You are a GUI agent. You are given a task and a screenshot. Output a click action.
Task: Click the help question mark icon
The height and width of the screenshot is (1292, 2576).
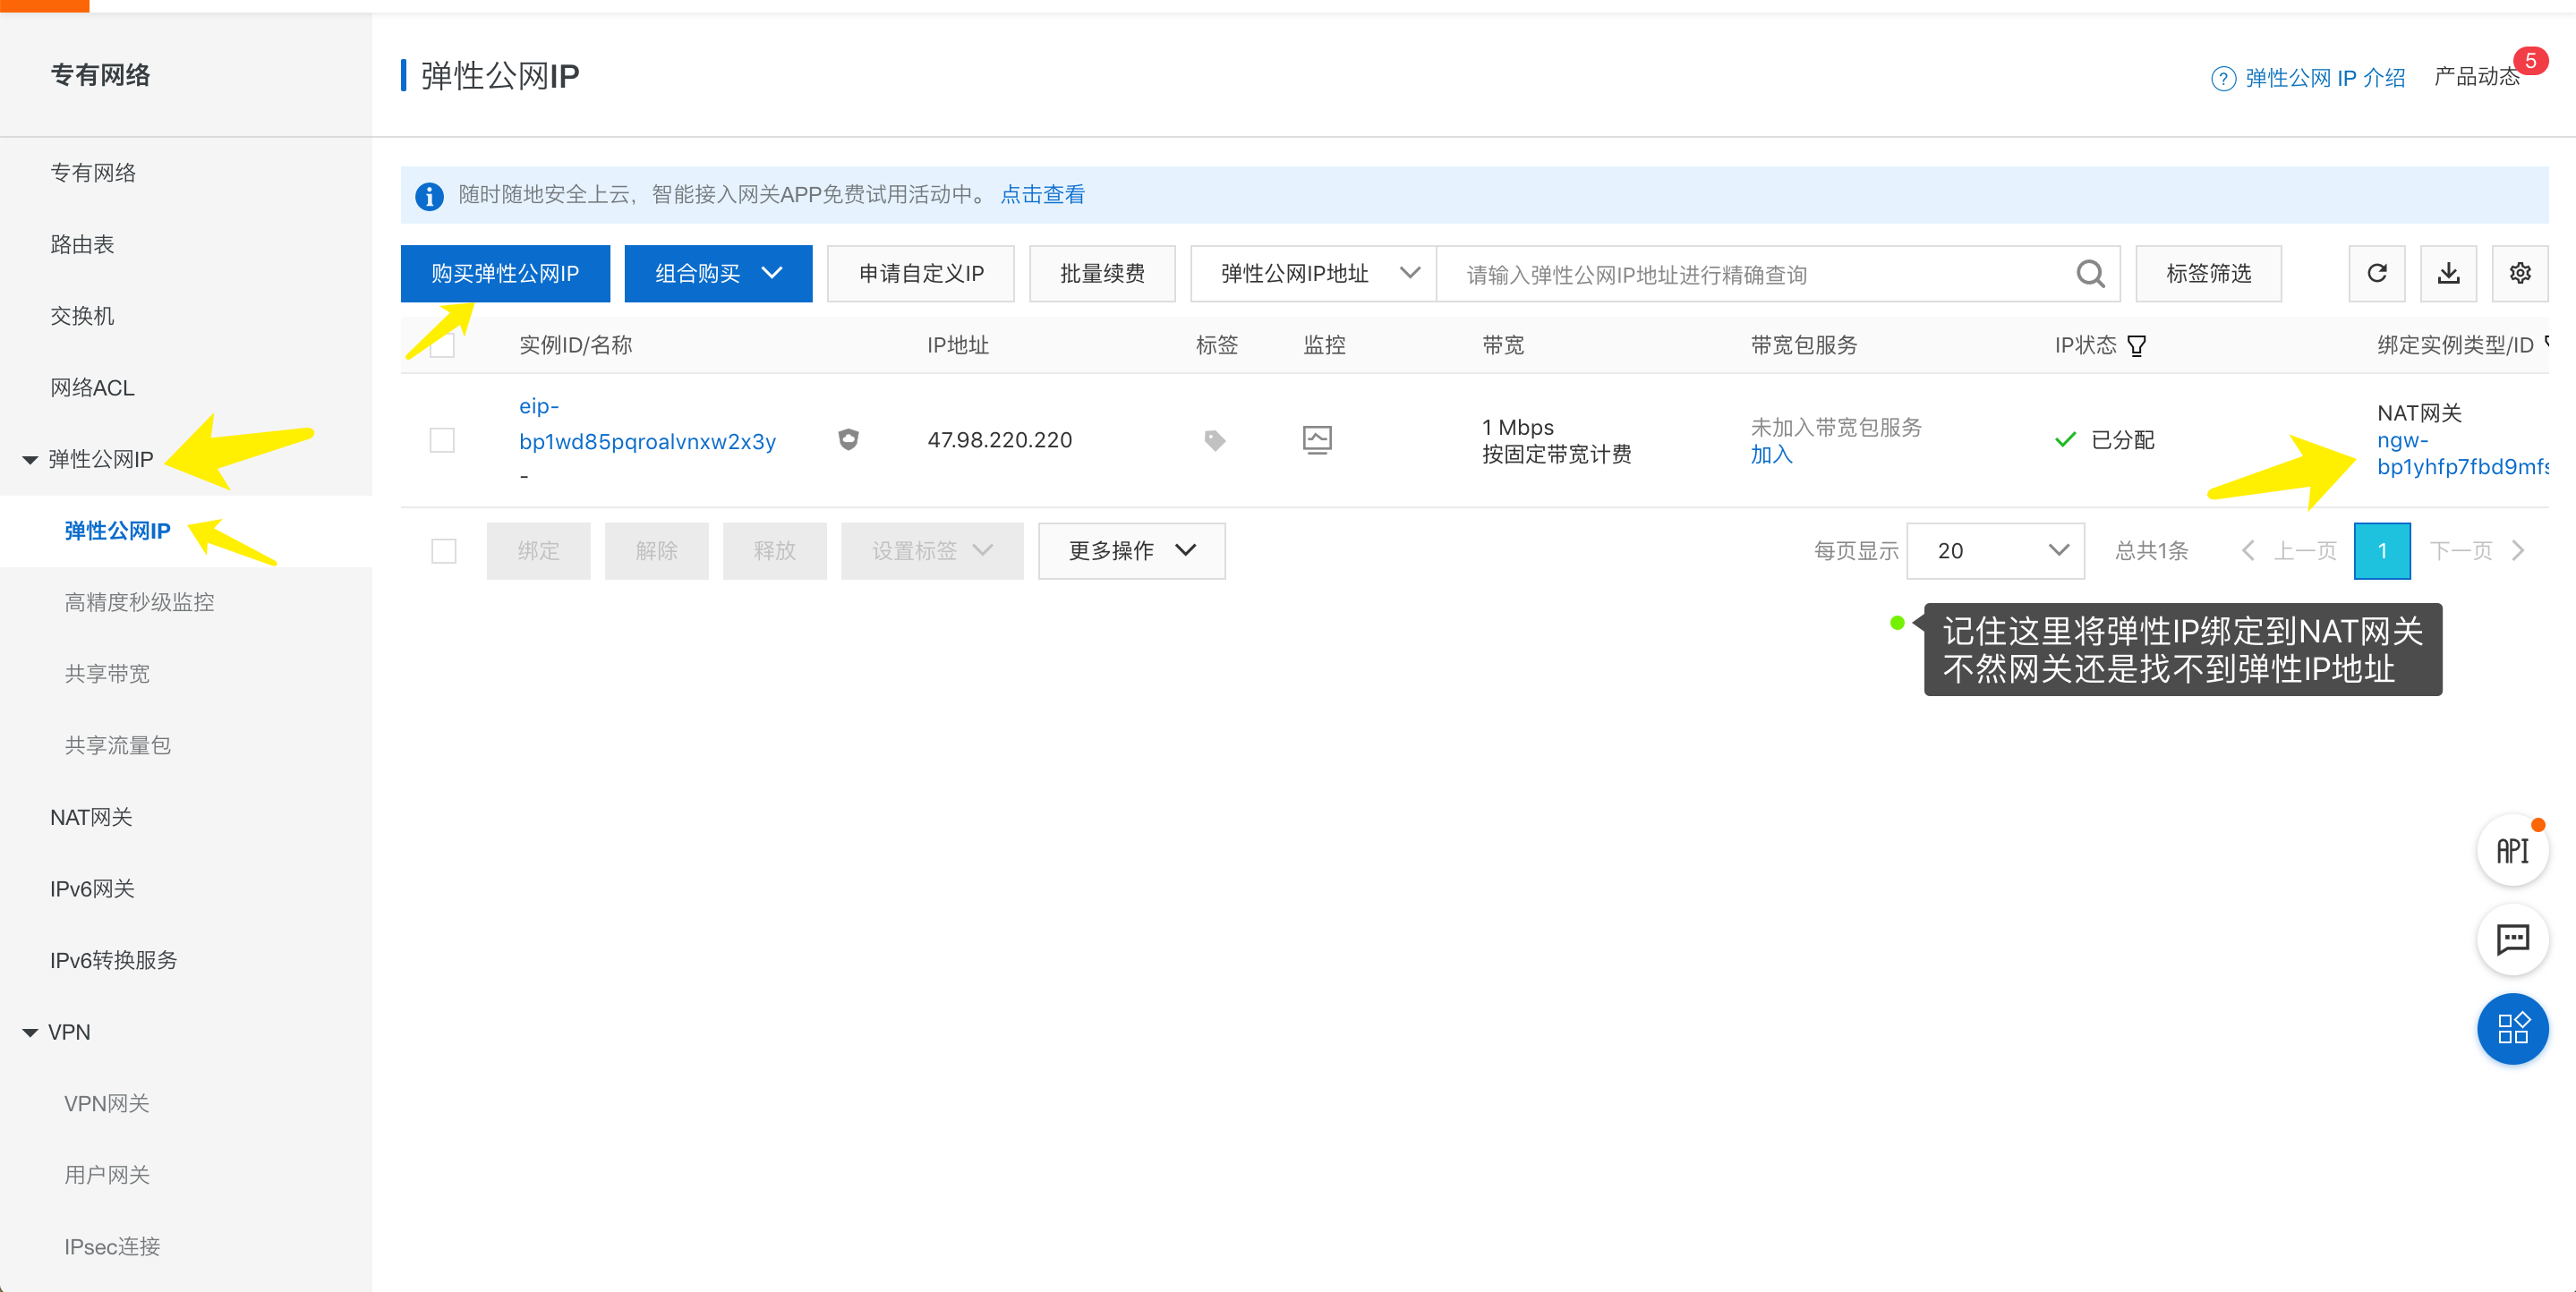pyautogui.click(x=2222, y=78)
